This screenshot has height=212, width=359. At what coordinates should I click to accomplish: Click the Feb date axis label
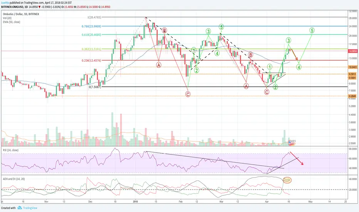[x=181, y=202]
